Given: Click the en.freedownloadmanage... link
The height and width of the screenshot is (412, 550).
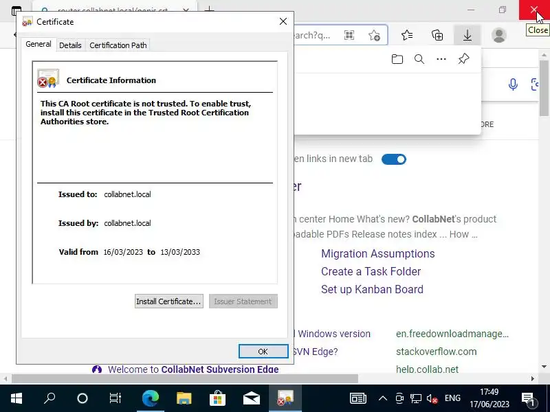Looking at the screenshot, I should point(452,334).
